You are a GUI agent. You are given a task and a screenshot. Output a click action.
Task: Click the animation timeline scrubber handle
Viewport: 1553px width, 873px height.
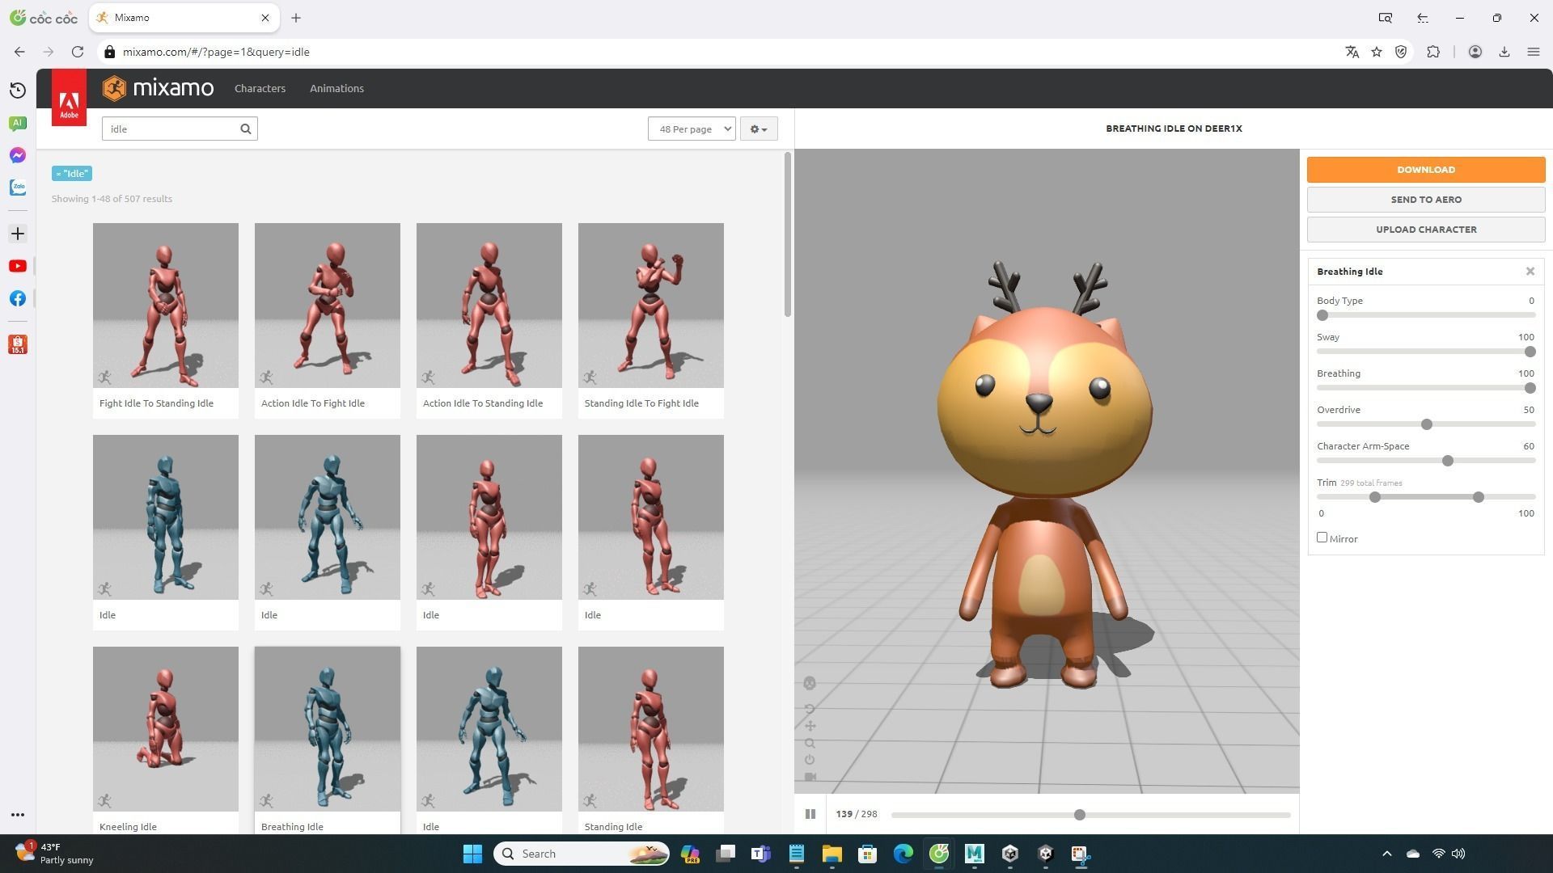[x=1079, y=815]
